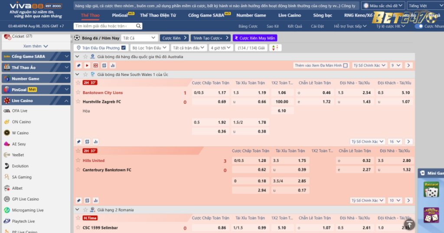
Task: Open 4 giờ tới time filter
Action: pyautogui.click(x=220, y=48)
